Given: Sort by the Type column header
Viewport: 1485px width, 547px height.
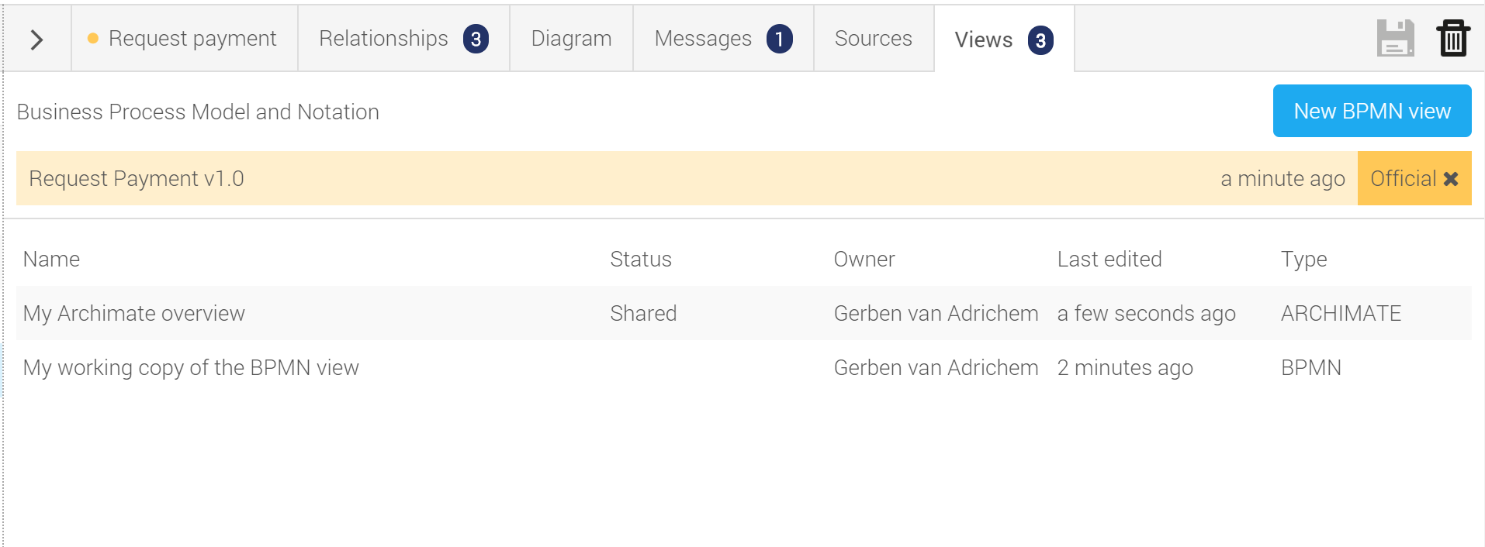Looking at the screenshot, I should 1303,259.
